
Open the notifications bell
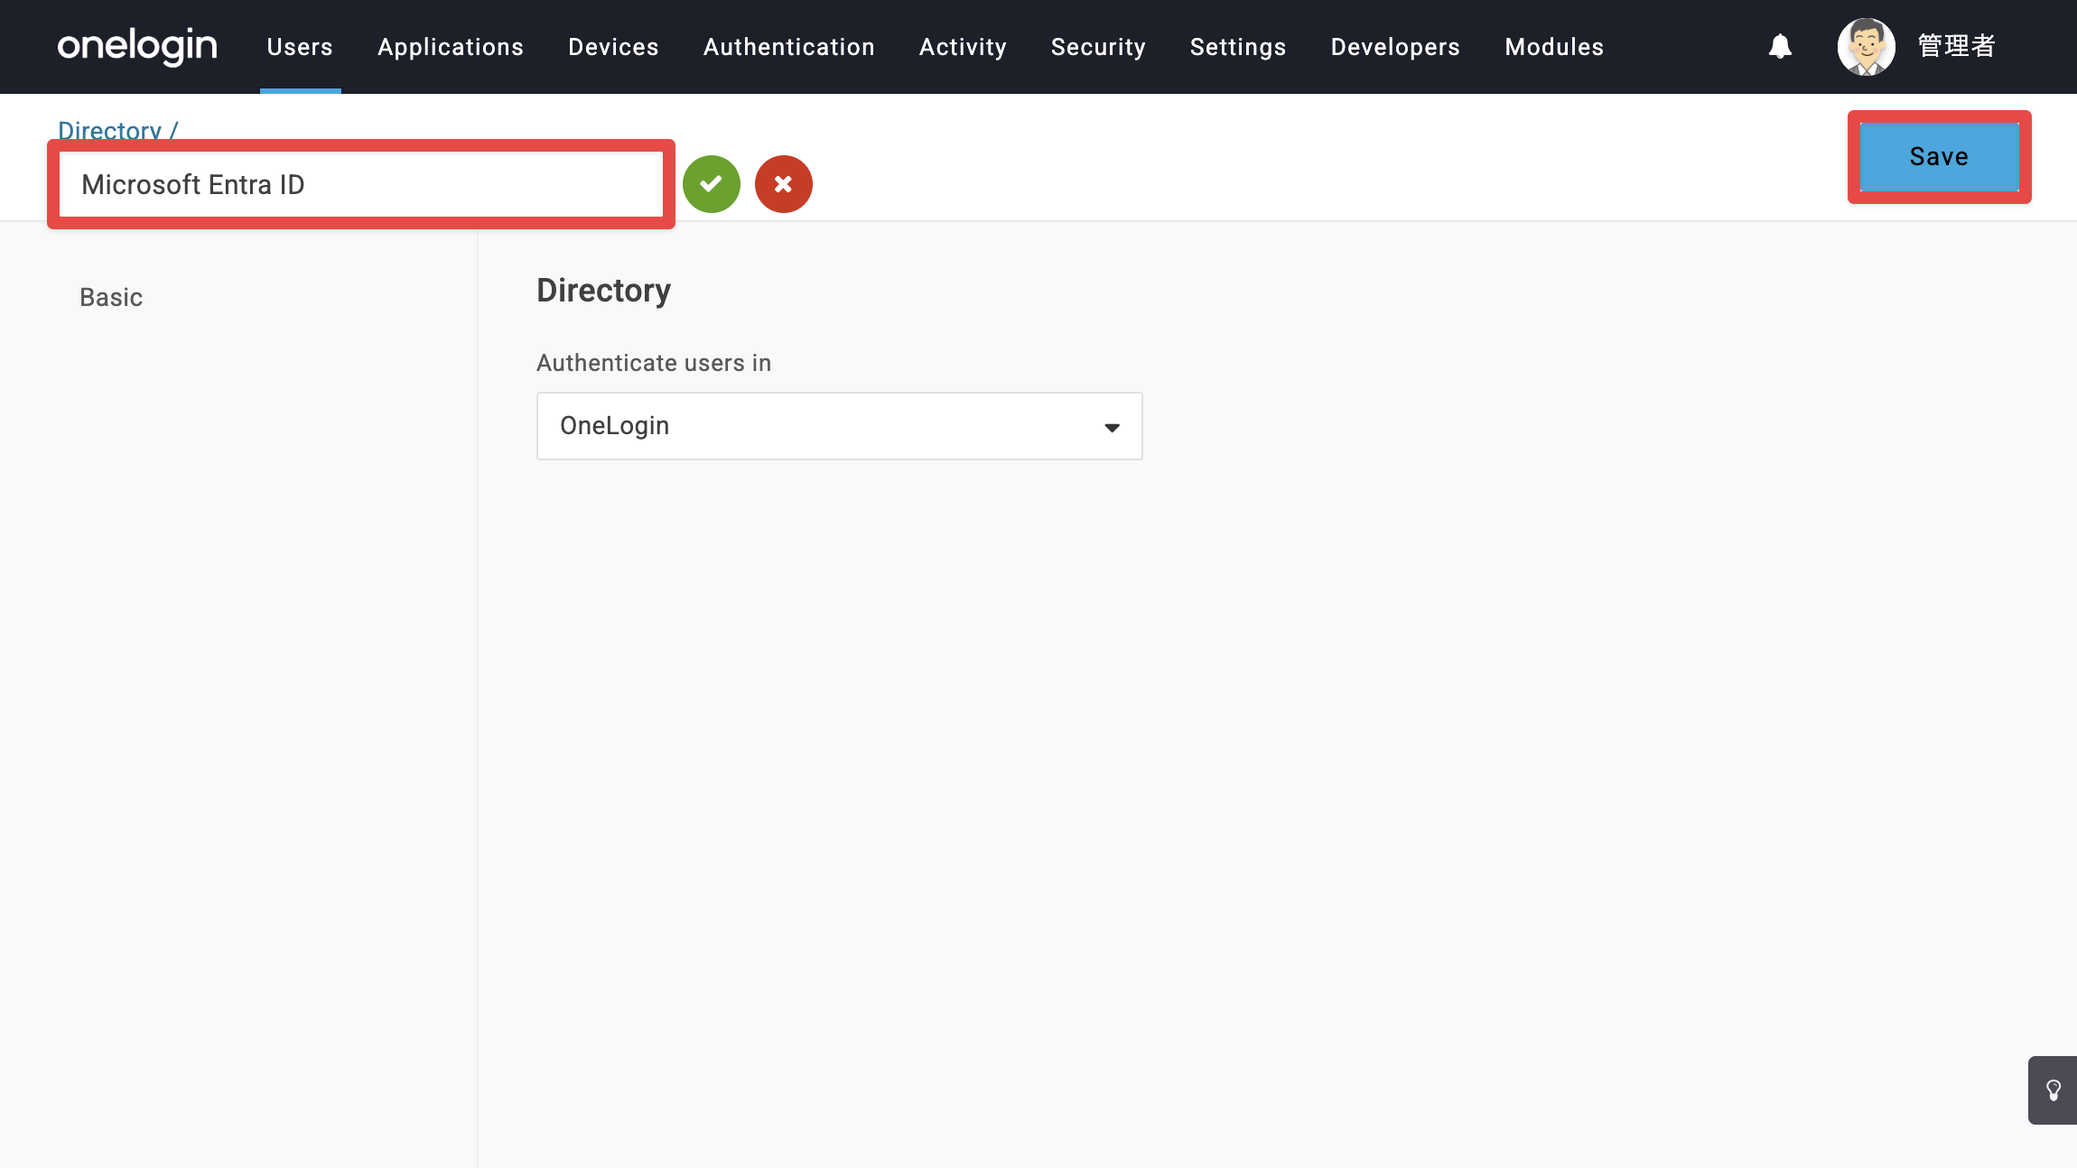1780,46
